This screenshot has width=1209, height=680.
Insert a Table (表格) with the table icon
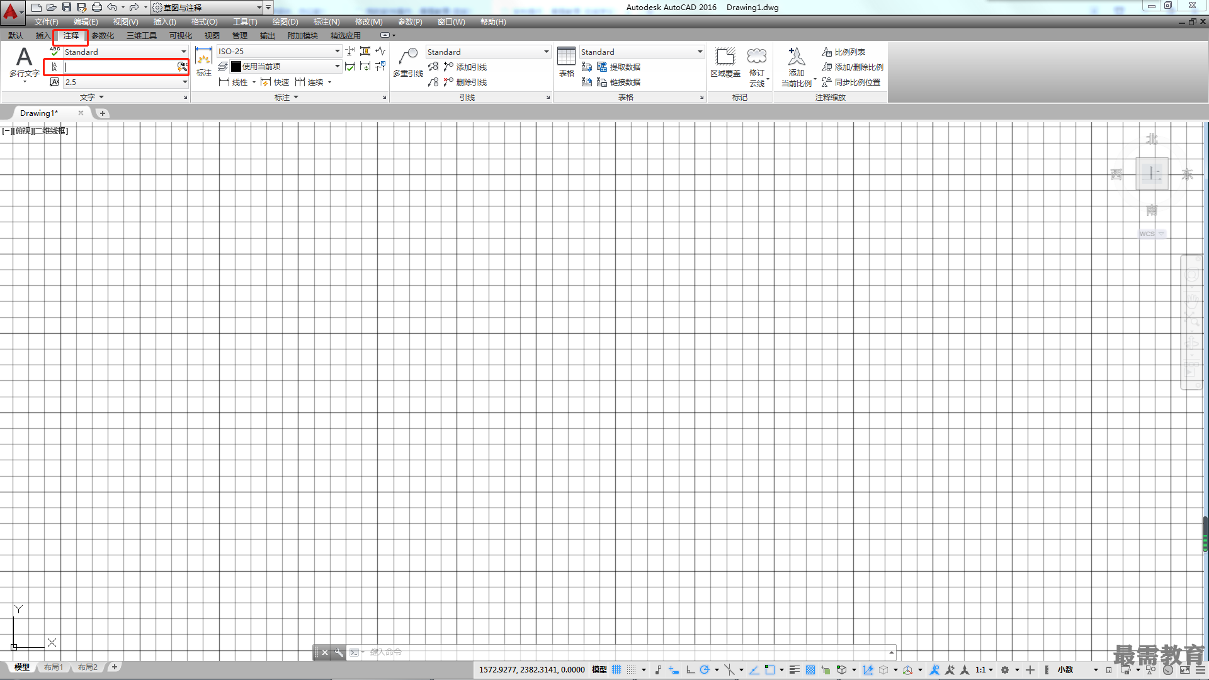pyautogui.click(x=566, y=62)
